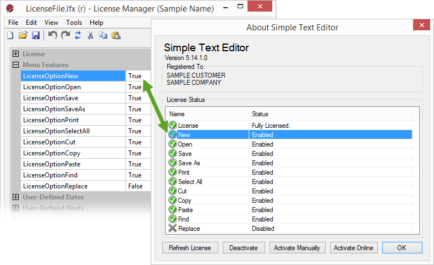434x265 pixels.
Task: Expand the License category
Action: [16, 54]
